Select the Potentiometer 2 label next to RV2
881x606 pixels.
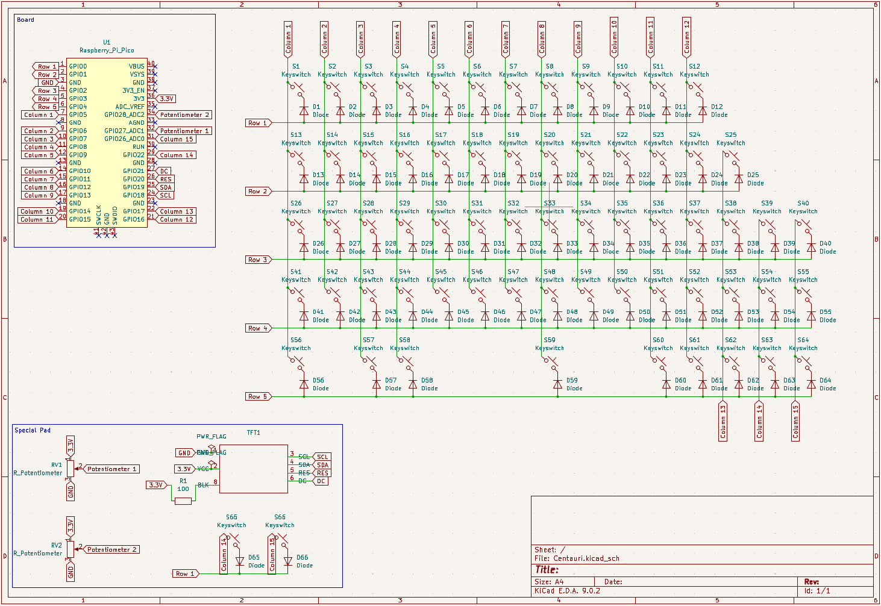pyautogui.click(x=111, y=549)
